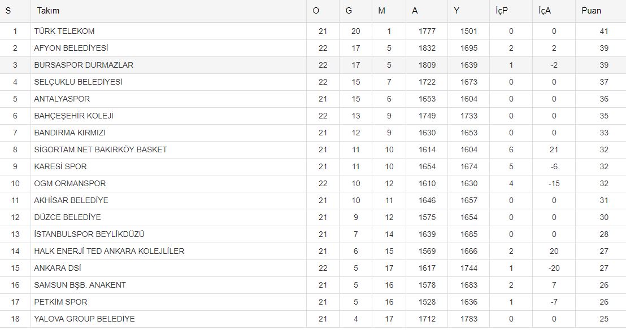Open the AFYON BELEDİYESİ team row
Viewport: 626px width, 330px height.
point(71,48)
